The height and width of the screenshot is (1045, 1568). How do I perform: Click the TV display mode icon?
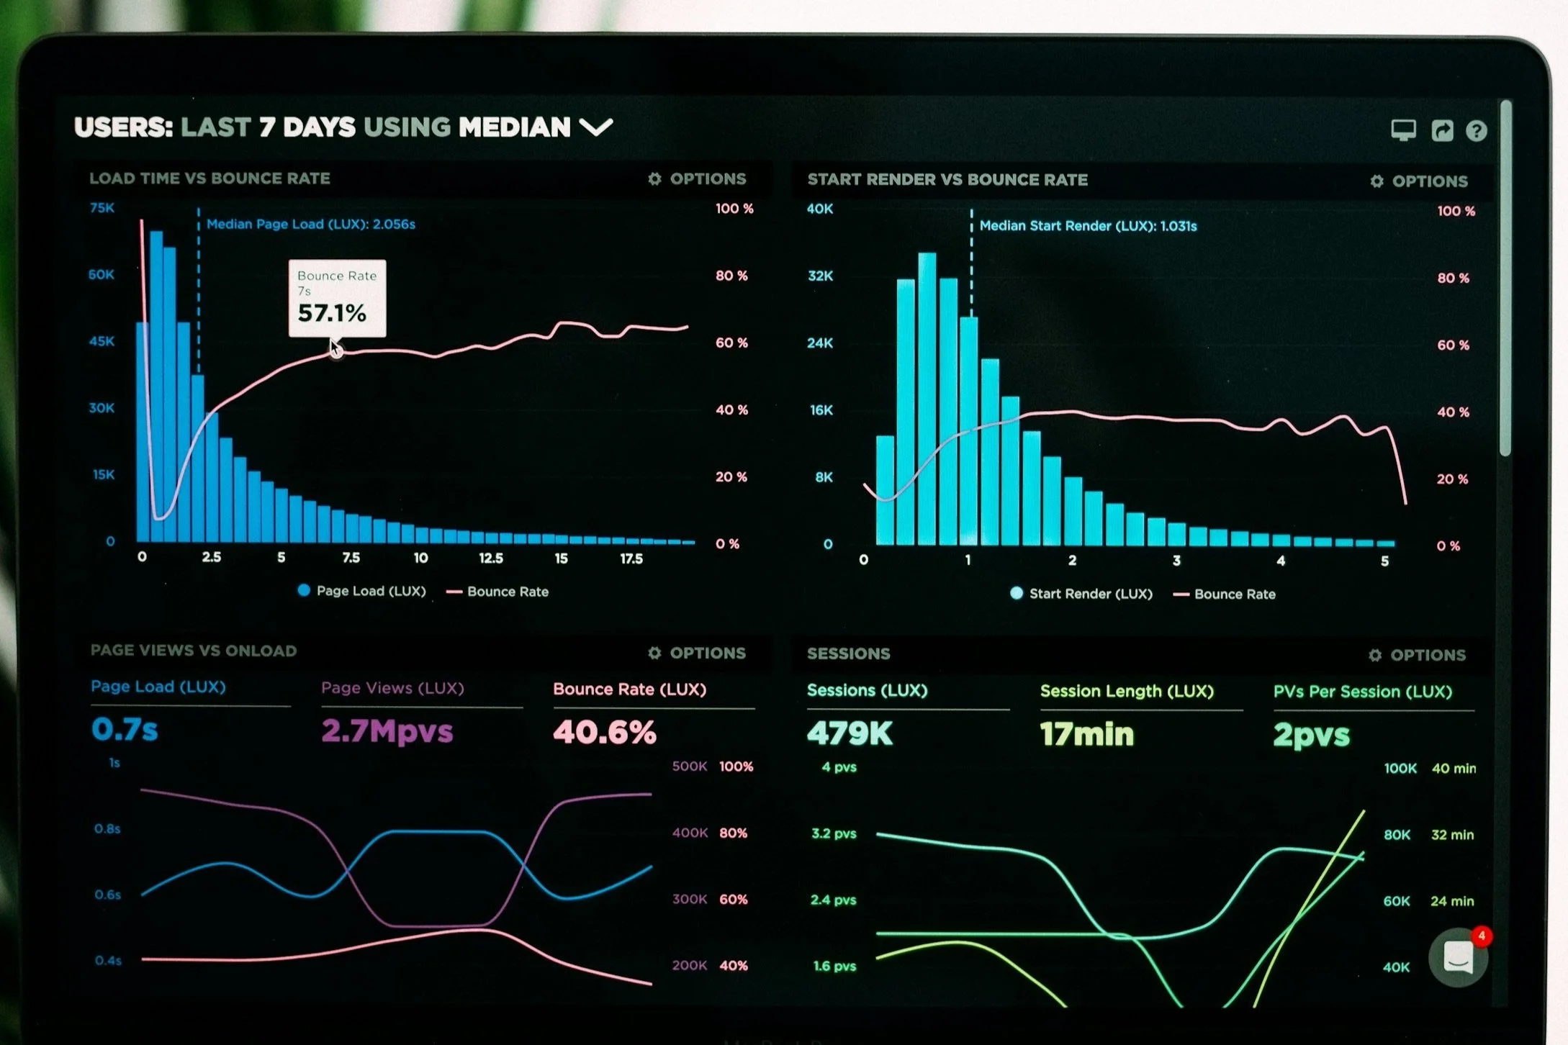pos(1403,130)
